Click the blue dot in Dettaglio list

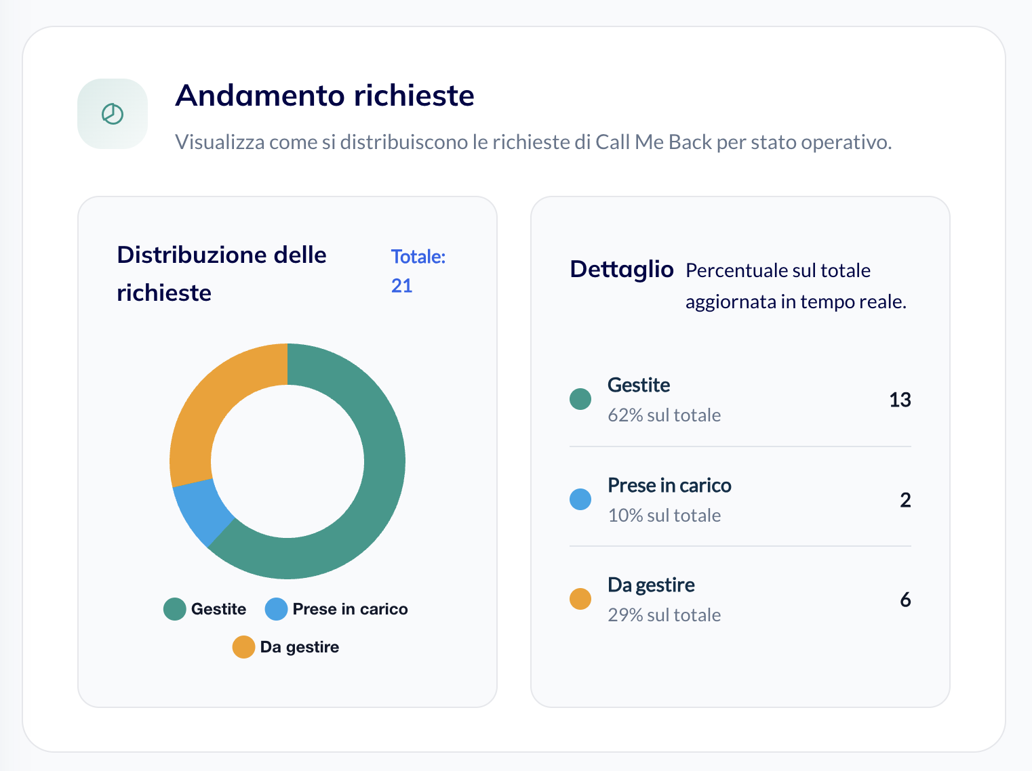coord(580,499)
